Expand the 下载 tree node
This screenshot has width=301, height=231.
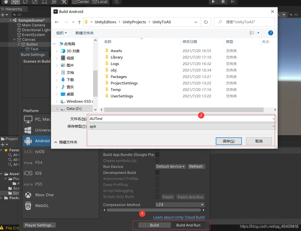click(x=57, y=80)
